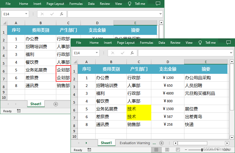The width and height of the screenshot is (235, 153).
Task: Switch to Page Break Preview
Action: tap(178, 150)
